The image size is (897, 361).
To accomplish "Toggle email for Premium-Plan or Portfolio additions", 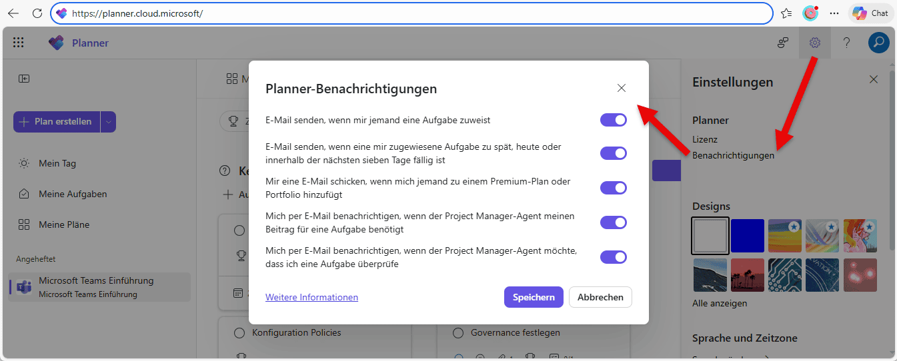I will point(613,188).
